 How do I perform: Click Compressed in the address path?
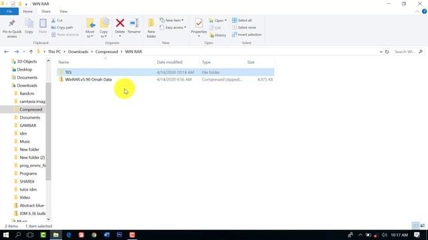(106, 52)
